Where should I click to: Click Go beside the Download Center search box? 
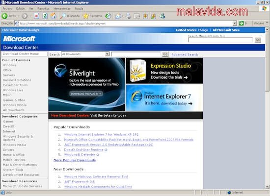point(165,54)
